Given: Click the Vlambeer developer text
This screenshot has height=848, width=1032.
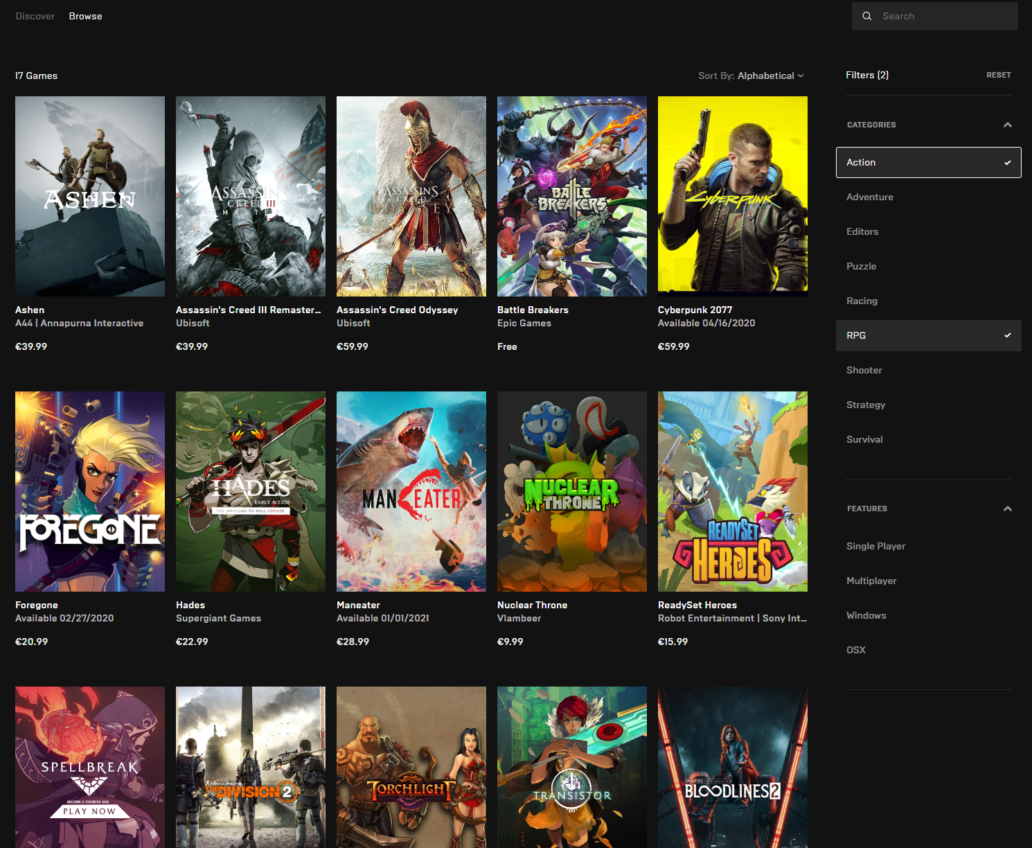Looking at the screenshot, I should (x=519, y=618).
